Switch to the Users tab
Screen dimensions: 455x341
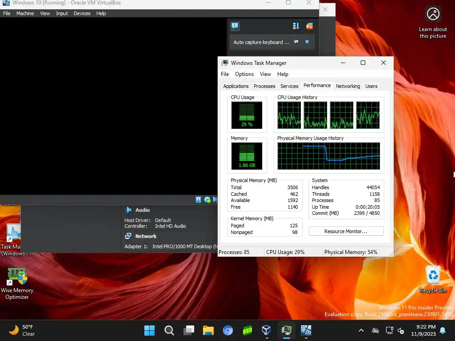[371, 86]
